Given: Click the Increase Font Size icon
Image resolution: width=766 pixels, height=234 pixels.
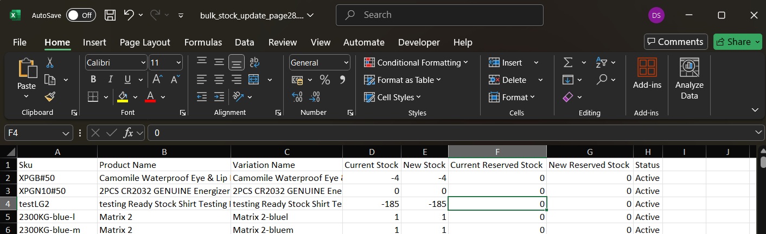Looking at the screenshot, I should [157, 80].
